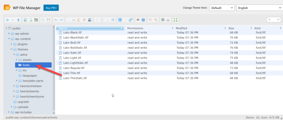Click the eye Preview icon
Screen dimensions: 283x120
pyautogui.click(x=138, y=20)
